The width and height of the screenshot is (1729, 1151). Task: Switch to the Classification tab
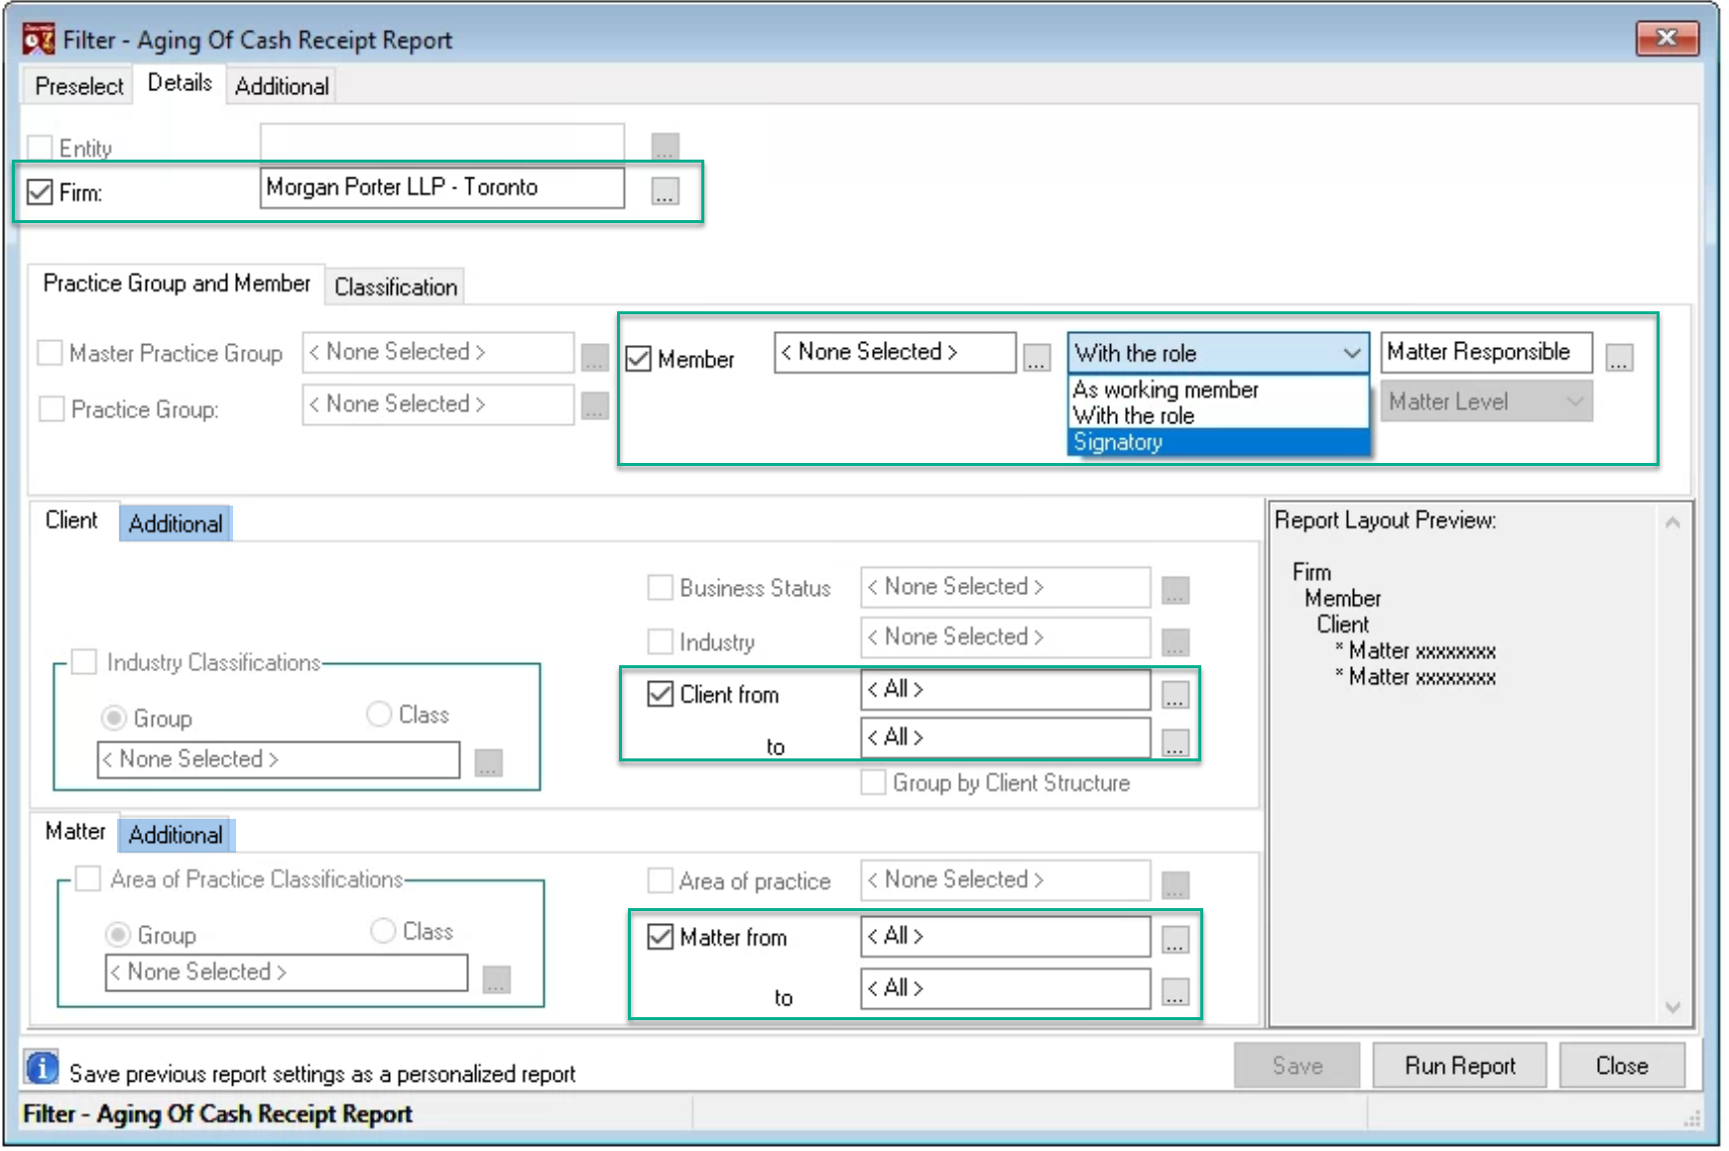[396, 287]
